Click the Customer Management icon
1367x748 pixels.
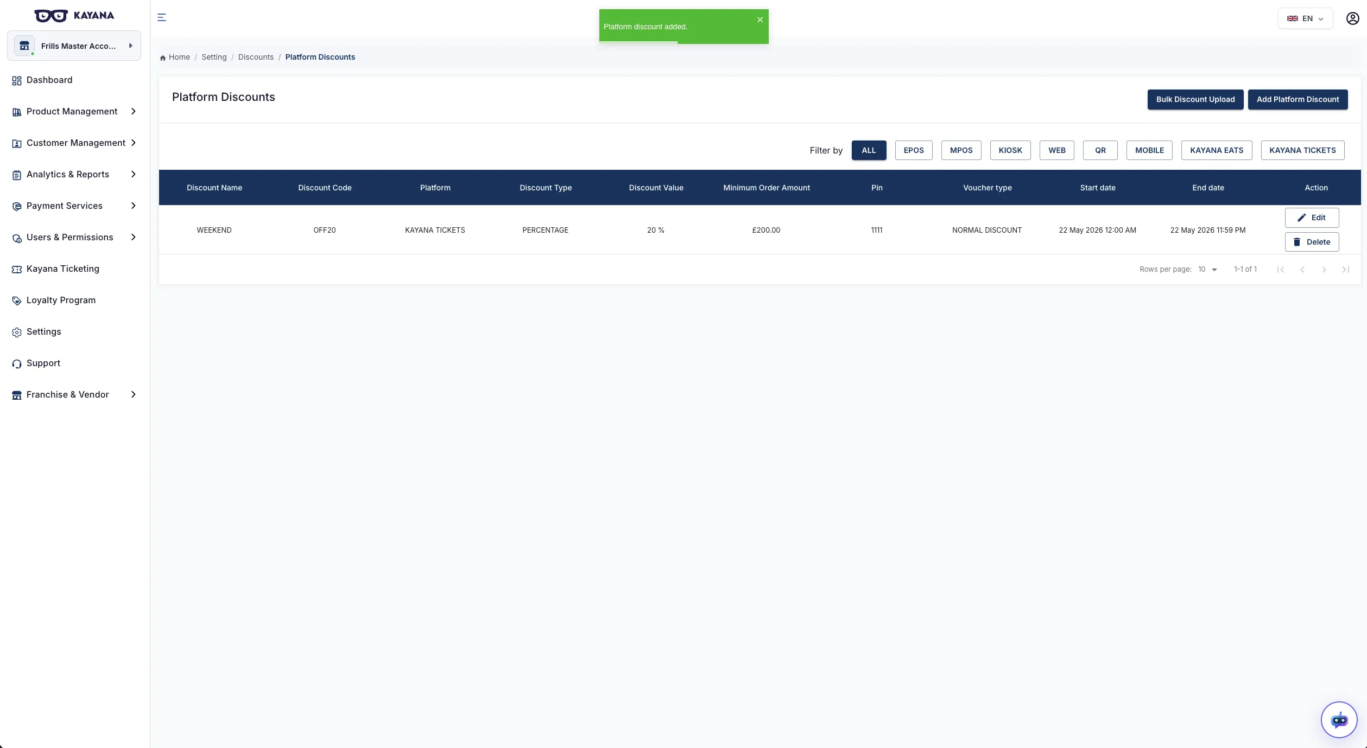17,144
